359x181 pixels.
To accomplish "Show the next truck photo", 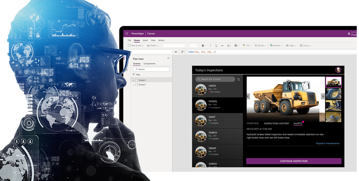I will coord(323,96).
